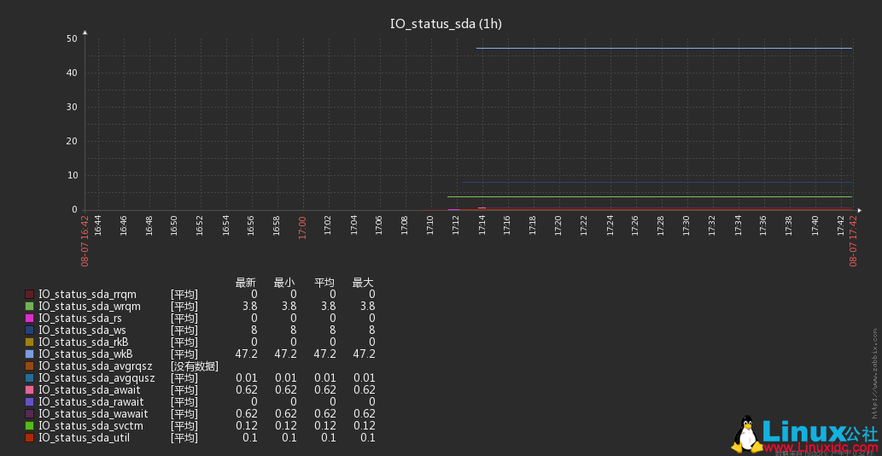Viewport: 882px width, 456px height.
Task: Select the IO_status_sda_wrqm legend label
Action: pyautogui.click(x=90, y=307)
